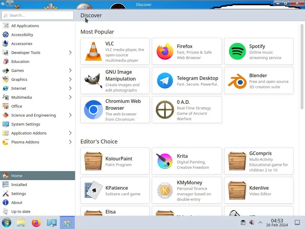305x229 pixels.
Task: Click the Krita paint icon
Action: tap(164, 161)
